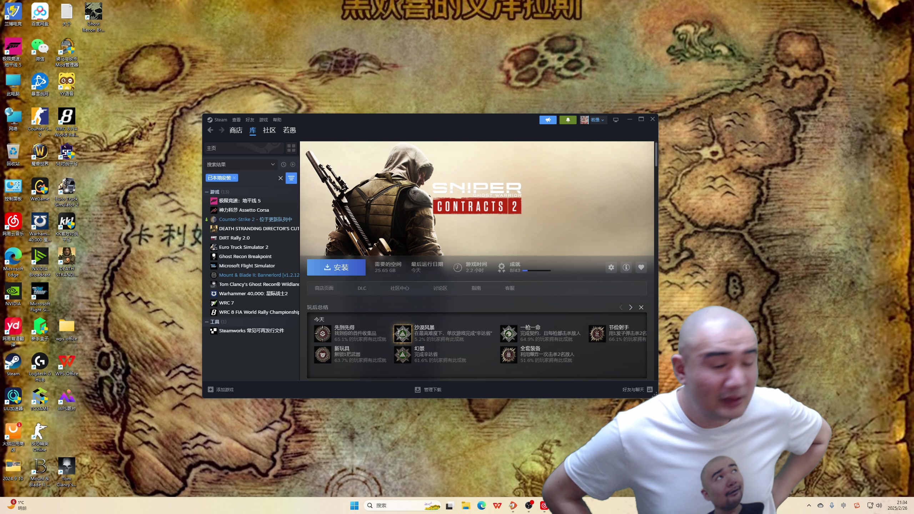The height and width of the screenshot is (514, 914).
Task: Click the Windows Start button
Action: 354,506
